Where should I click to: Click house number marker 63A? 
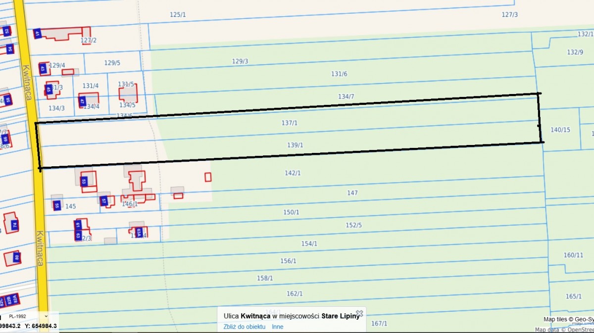[x=139, y=233]
